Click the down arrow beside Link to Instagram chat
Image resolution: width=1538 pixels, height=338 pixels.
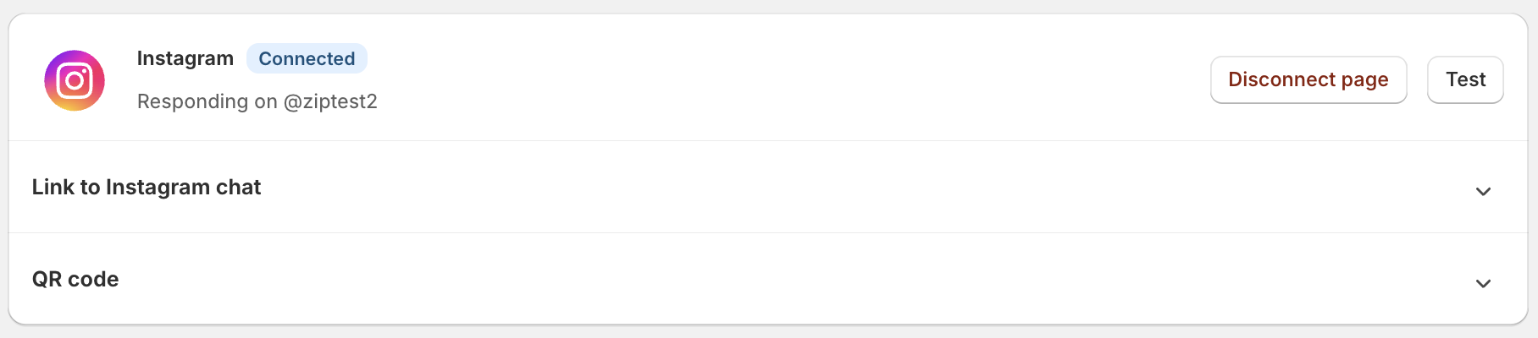pos(1483,192)
